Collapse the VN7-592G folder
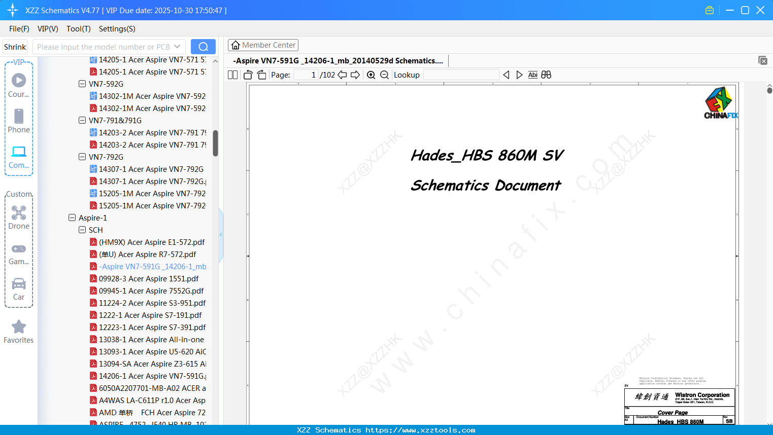The image size is (773, 435). point(82,84)
